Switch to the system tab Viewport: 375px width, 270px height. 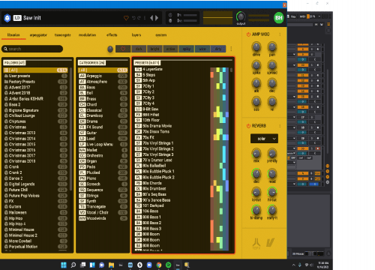pyautogui.click(x=160, y=35)
